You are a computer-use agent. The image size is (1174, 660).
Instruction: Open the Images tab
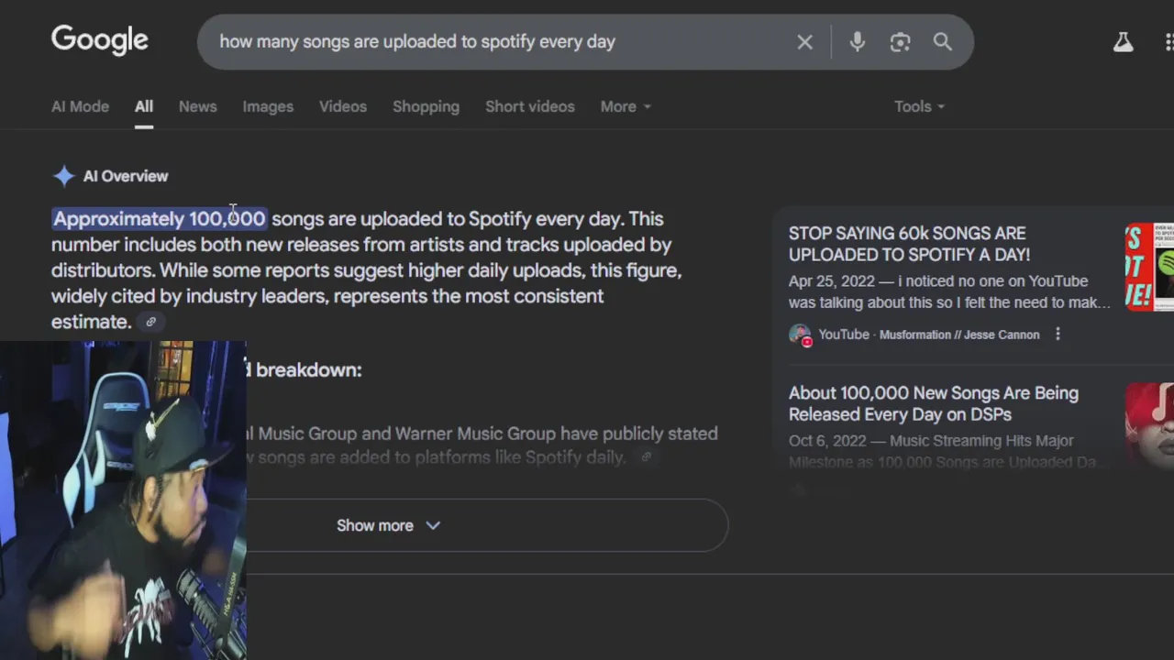tap(268, 106)
